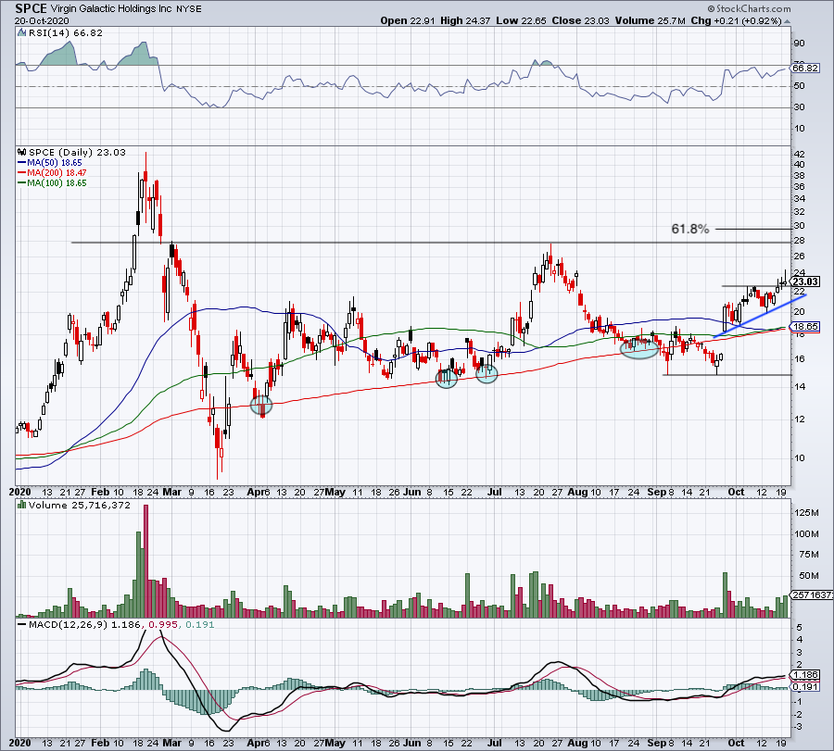This screenshot has width=834, height=751.
Task: Click the 1.186 MACD tag on right axis
Action: coord(805,675)
